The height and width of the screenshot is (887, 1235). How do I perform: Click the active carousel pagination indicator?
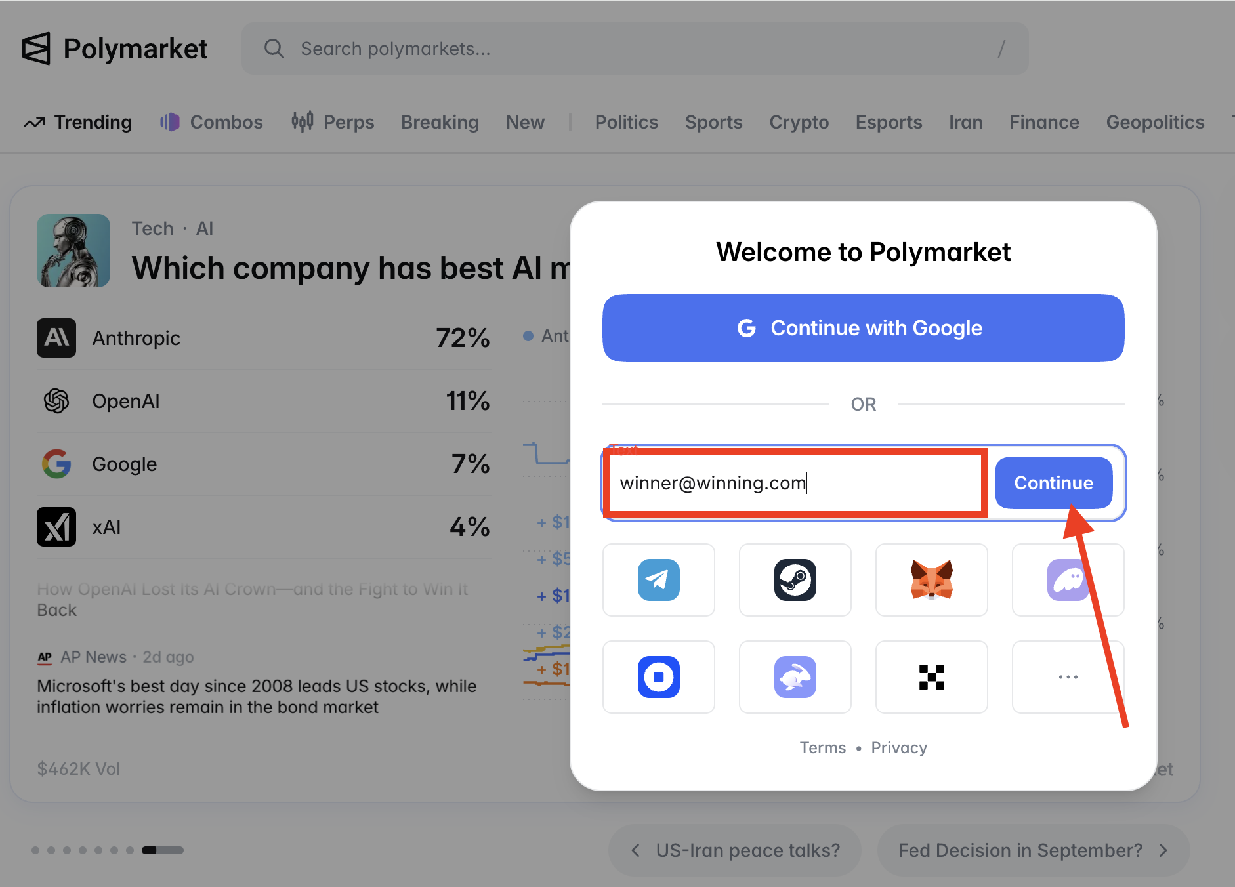coord(163,850)
